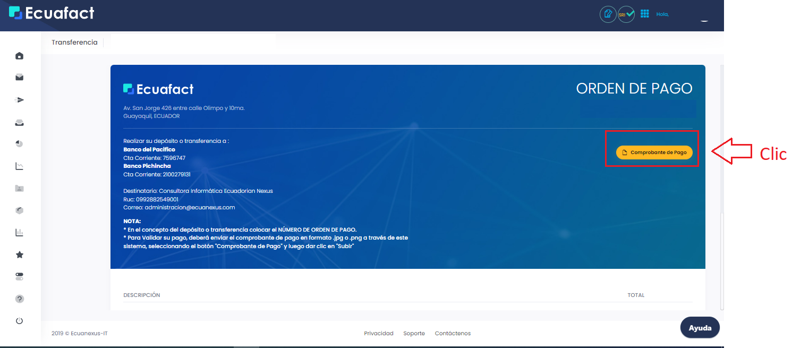
Task: Follow the Soporte footer link
Action: (414, 333)
